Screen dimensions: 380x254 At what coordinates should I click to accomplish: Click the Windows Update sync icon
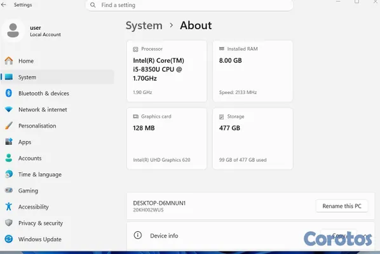pyautogui.click(x=9, y=239)
